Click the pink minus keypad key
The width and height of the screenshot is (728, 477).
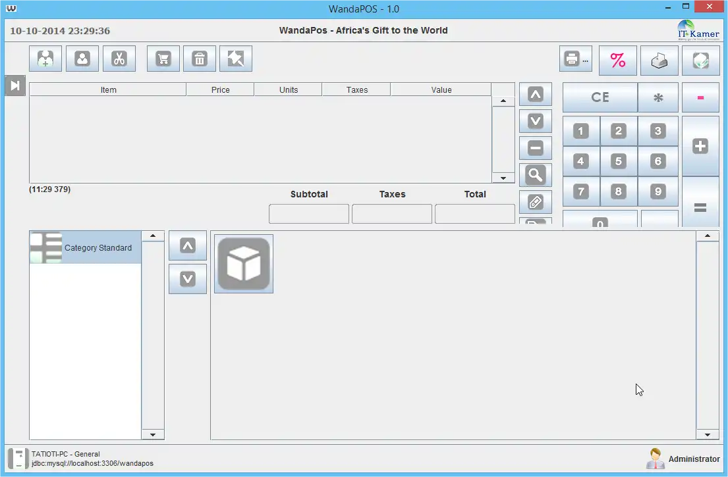700,97
